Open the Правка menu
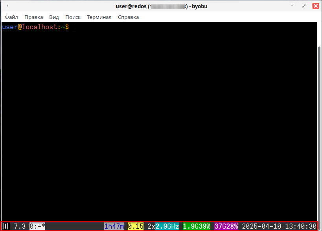 (33, 17)
